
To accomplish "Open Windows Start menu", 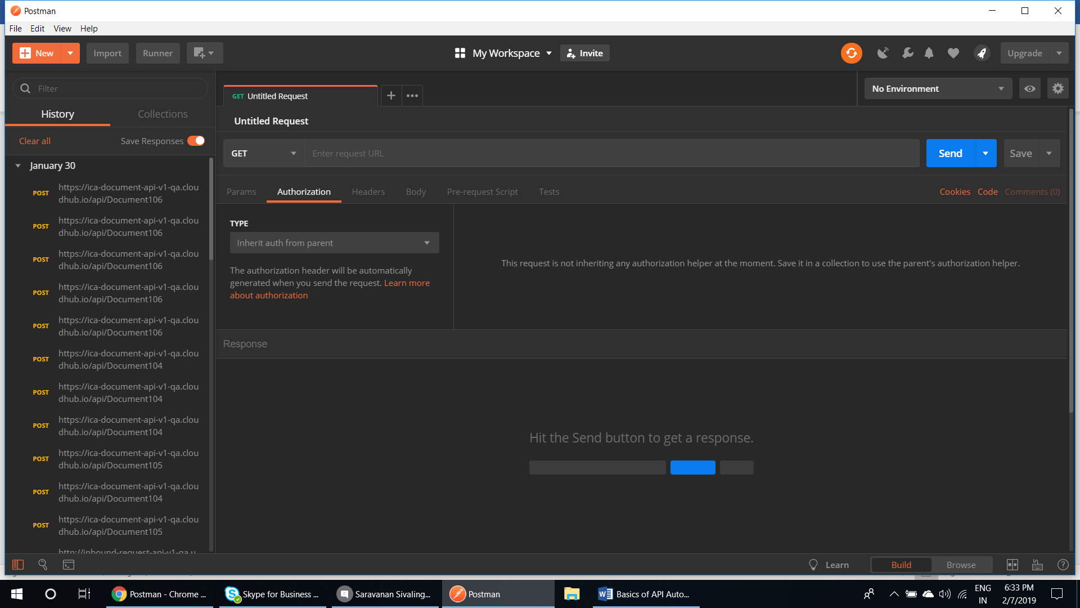I will 17,594.
